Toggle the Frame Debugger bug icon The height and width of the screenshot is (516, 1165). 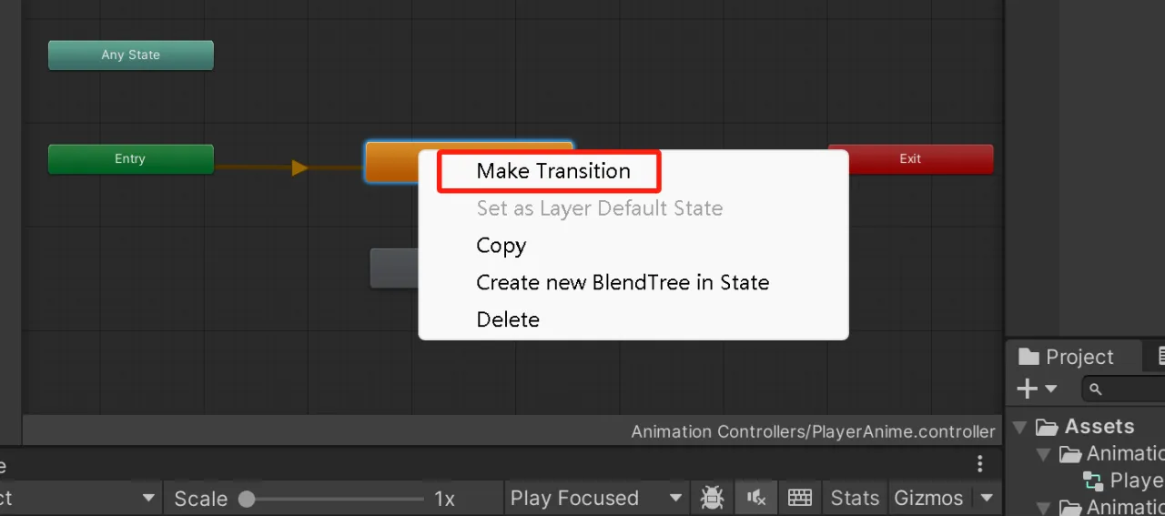pos(712,498)
